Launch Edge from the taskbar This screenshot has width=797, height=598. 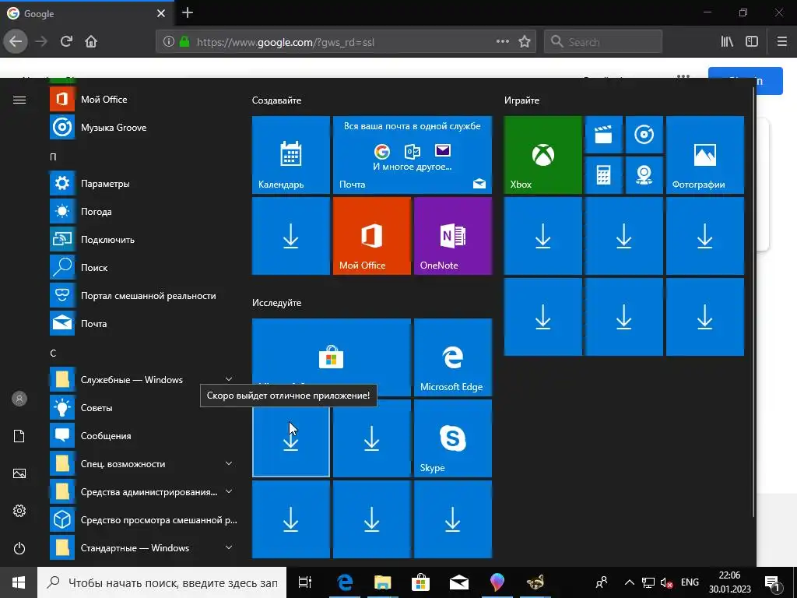[345, 582]
